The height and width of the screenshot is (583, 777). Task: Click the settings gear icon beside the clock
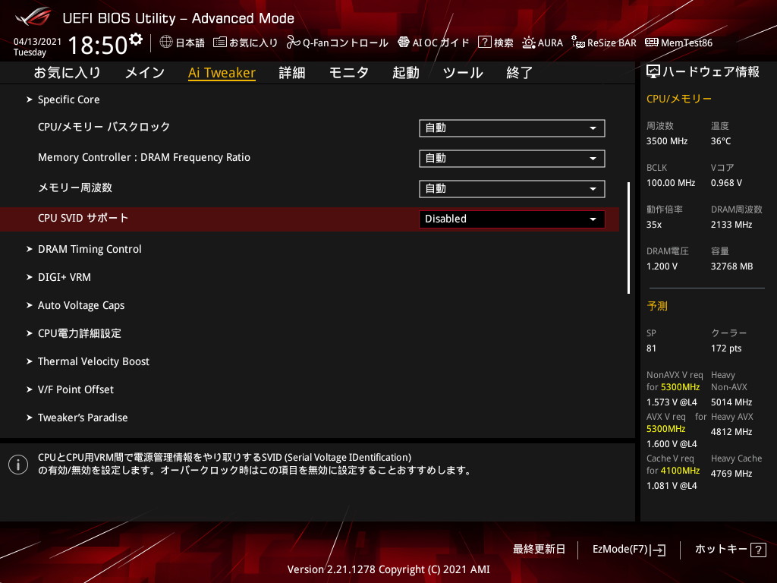pos(136,39)
